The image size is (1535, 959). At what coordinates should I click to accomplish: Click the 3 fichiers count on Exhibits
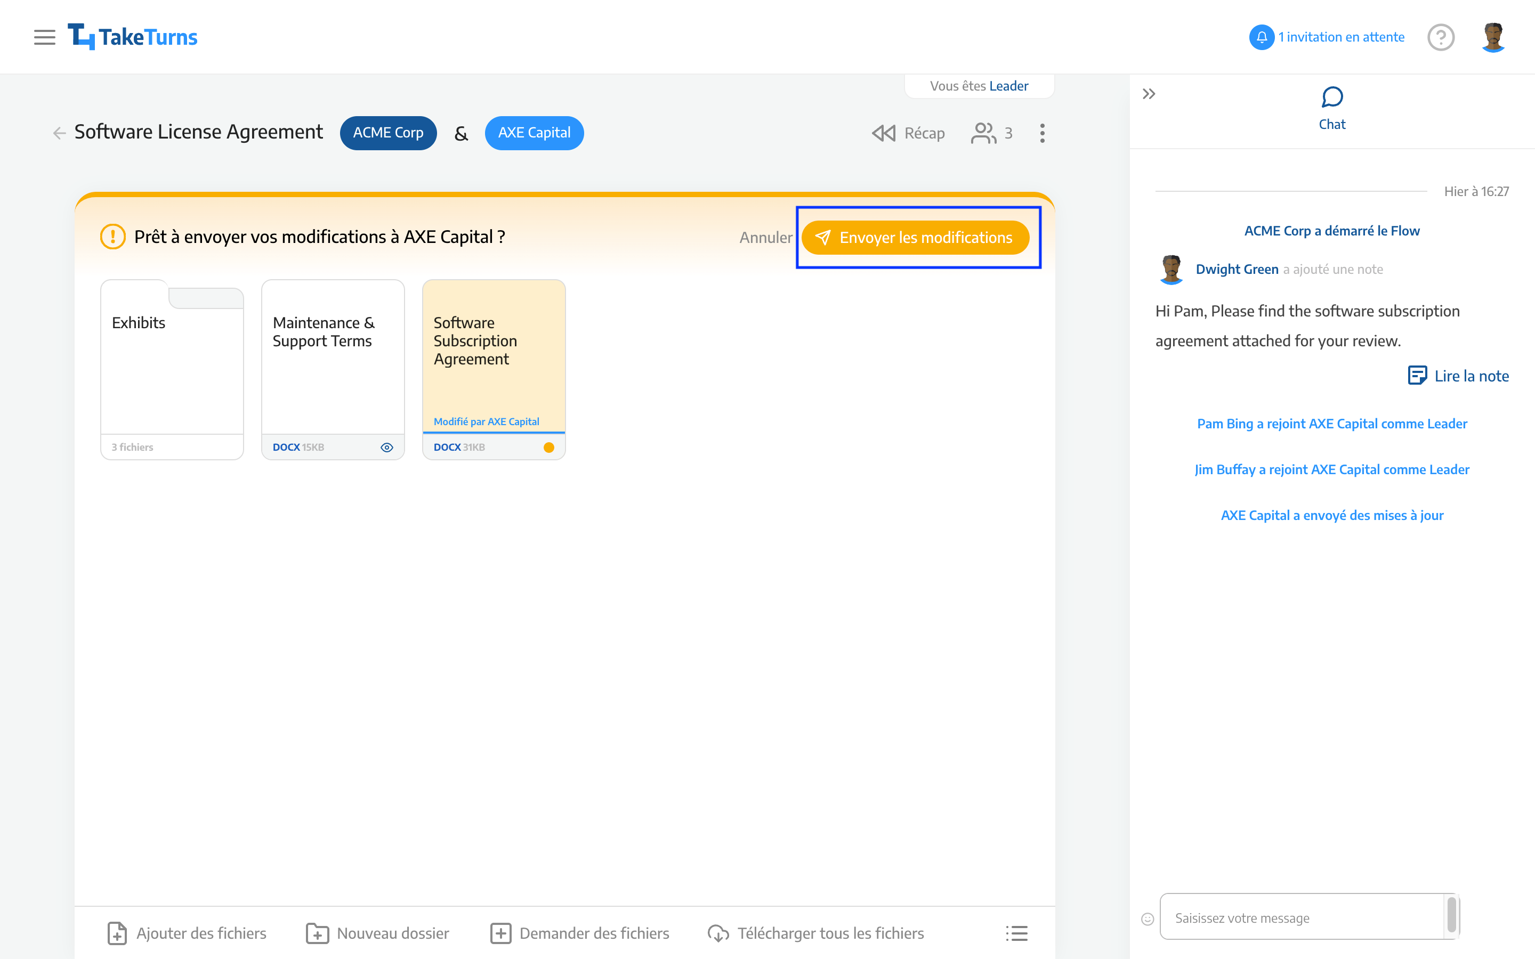(x=132, y=447)
